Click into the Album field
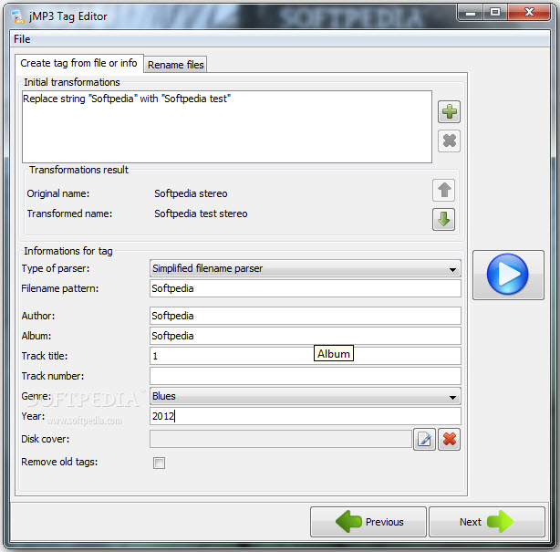Image resolution: width=560 pixels, height=552 pixels. tap(306, 336)
